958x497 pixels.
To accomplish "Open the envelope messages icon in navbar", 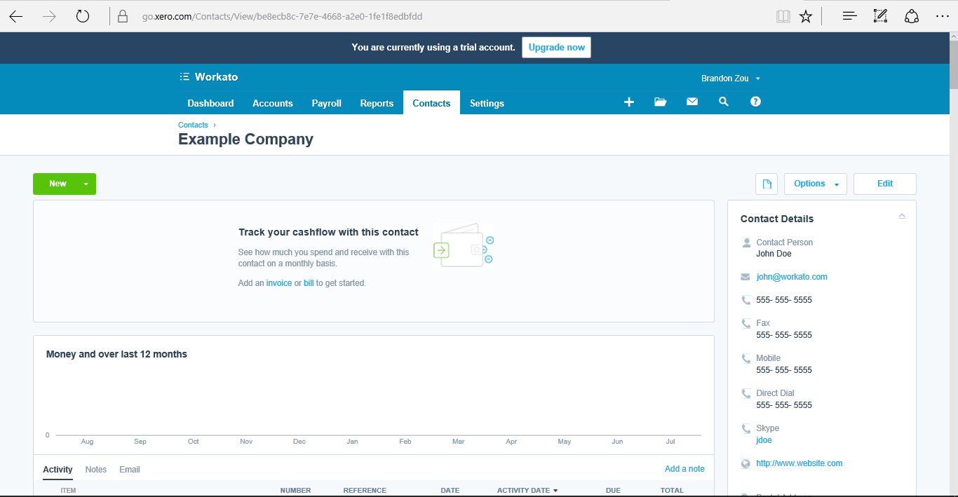I will click(x=692, y=102).
